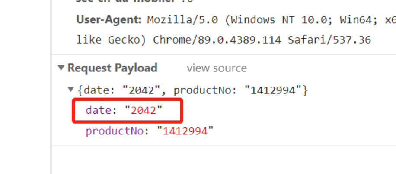The image size is (396, 174).
Task: Select the productNo key in the tree row
Action: coord(115,130)
